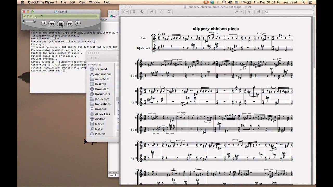The width and height of the screenshot is (333, 187).
Task: Select musicApps folder in Finder sidebar
Action: pyautogui.click(x=102, y=79)
